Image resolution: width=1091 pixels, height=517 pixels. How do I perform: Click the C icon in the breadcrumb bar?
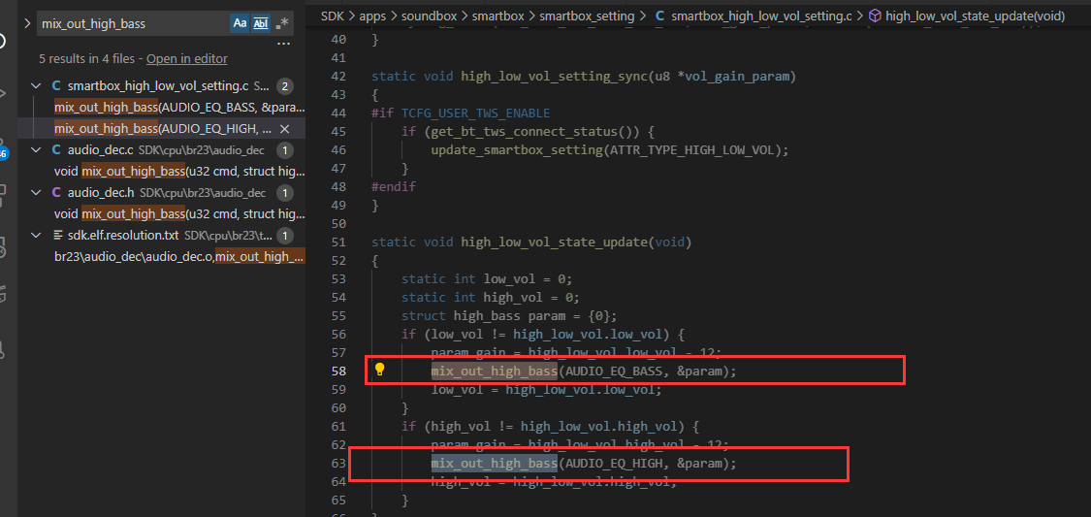(659, 16)
